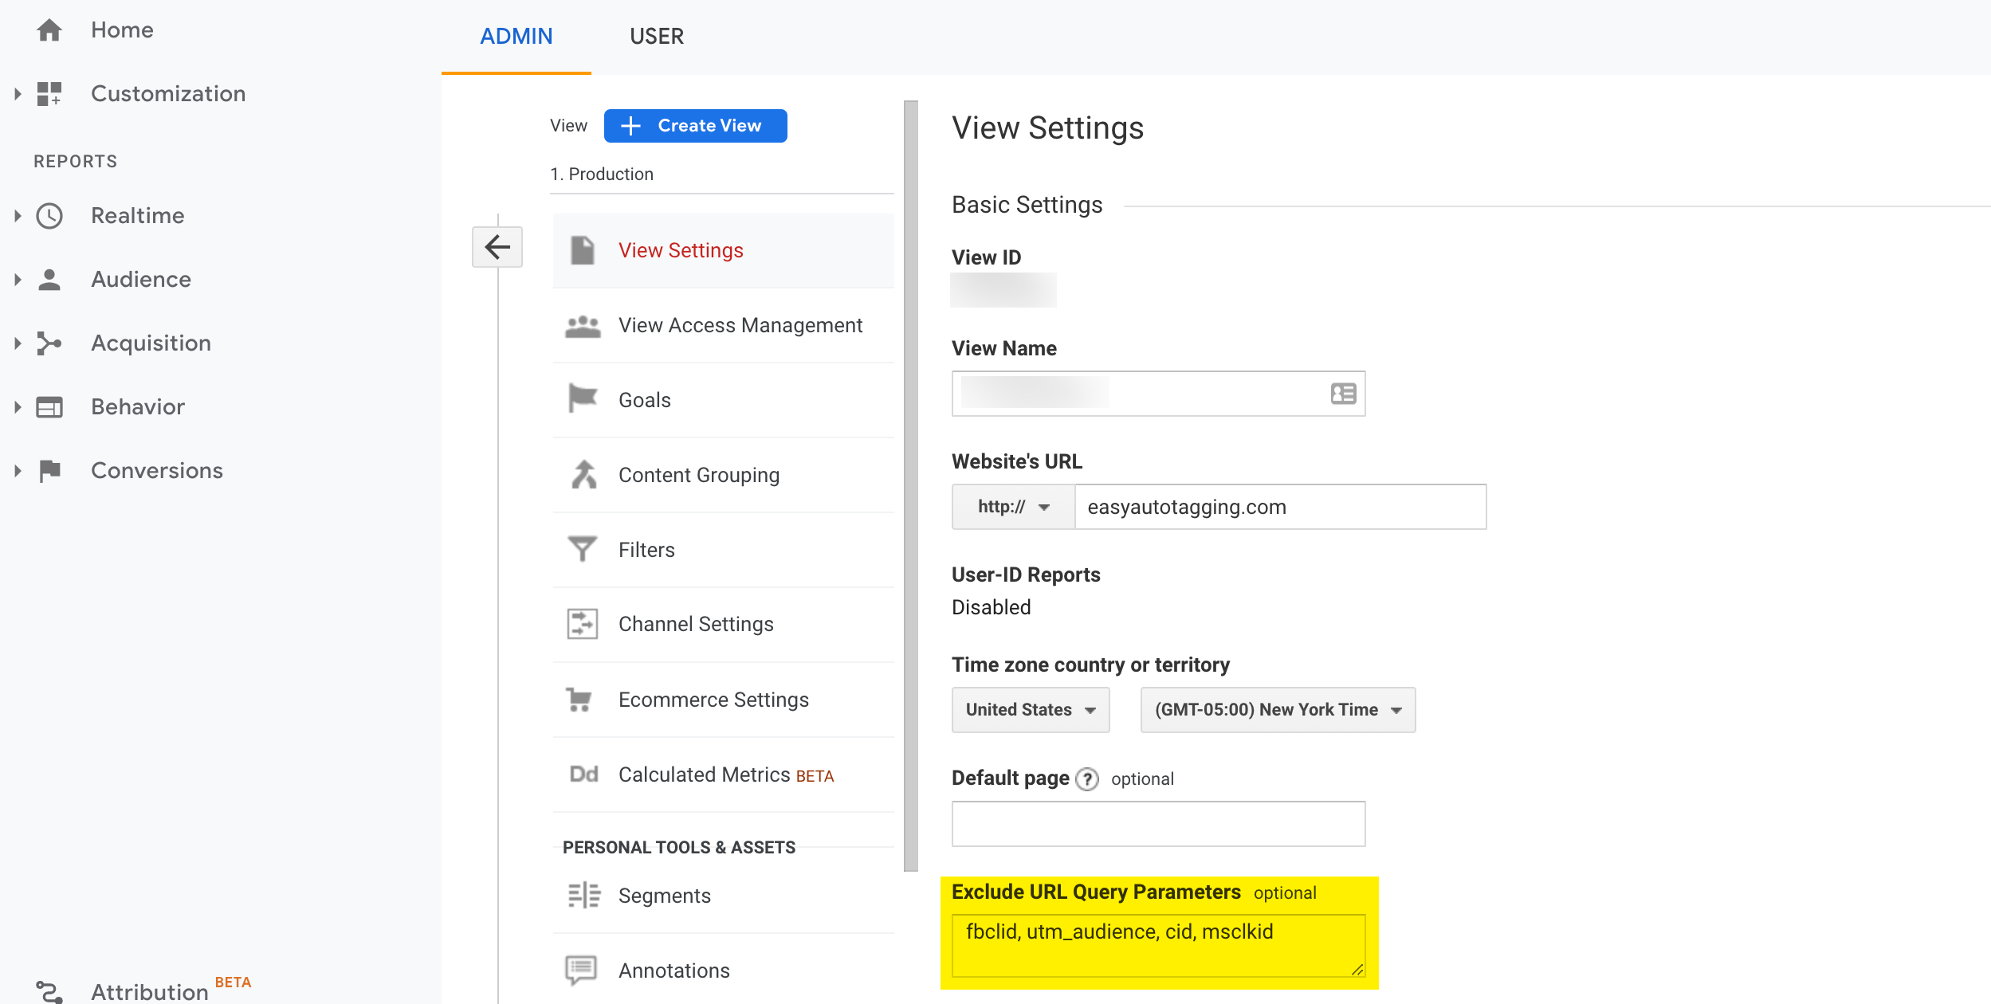The height and width of the screenshot is (1004, 1991).
Task: Click the 'Basic Settings' section heading
Action: [x=1027, y=206]
